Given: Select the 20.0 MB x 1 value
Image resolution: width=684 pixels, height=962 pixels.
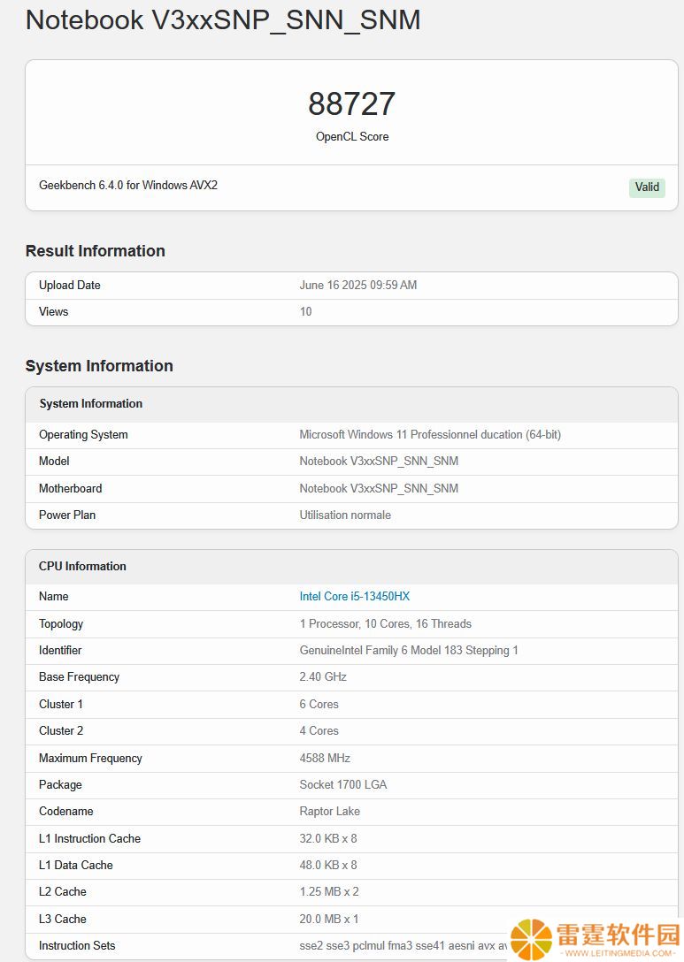Looking at the screenshot, I should (x=329, y=919).
